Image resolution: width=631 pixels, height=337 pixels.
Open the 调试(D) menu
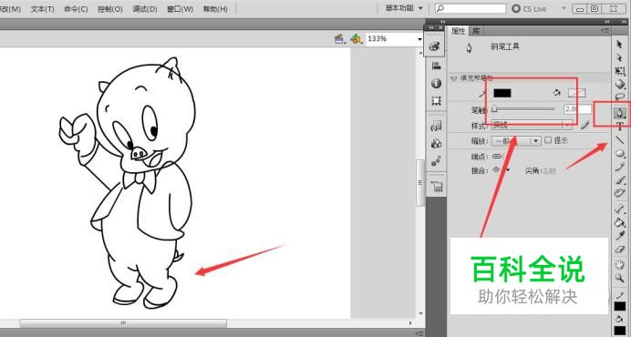[x=144, y=9]
